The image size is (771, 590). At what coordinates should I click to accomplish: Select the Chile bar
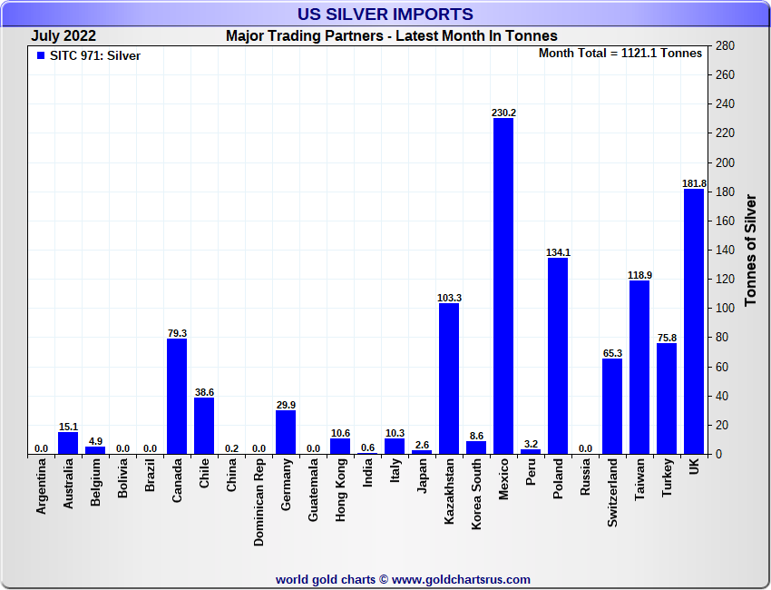click(x=204, y=426)
